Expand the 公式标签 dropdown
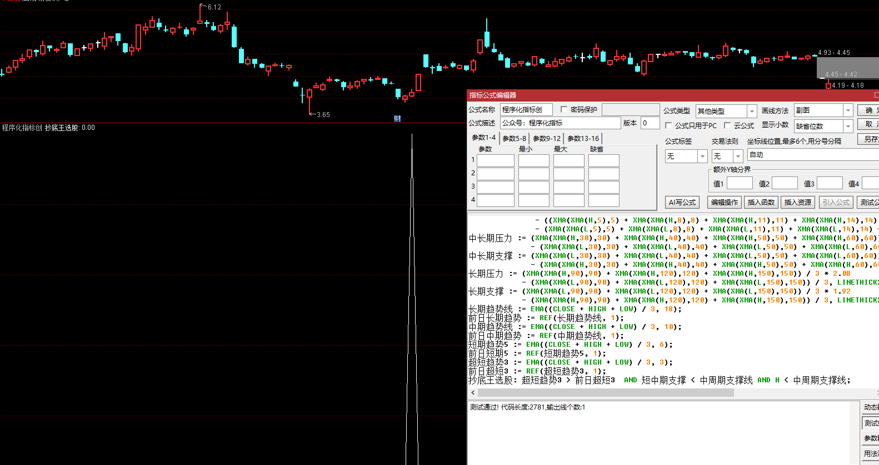Image resolution: width=879 pixels, height=465 pixels. pos(702,156)
